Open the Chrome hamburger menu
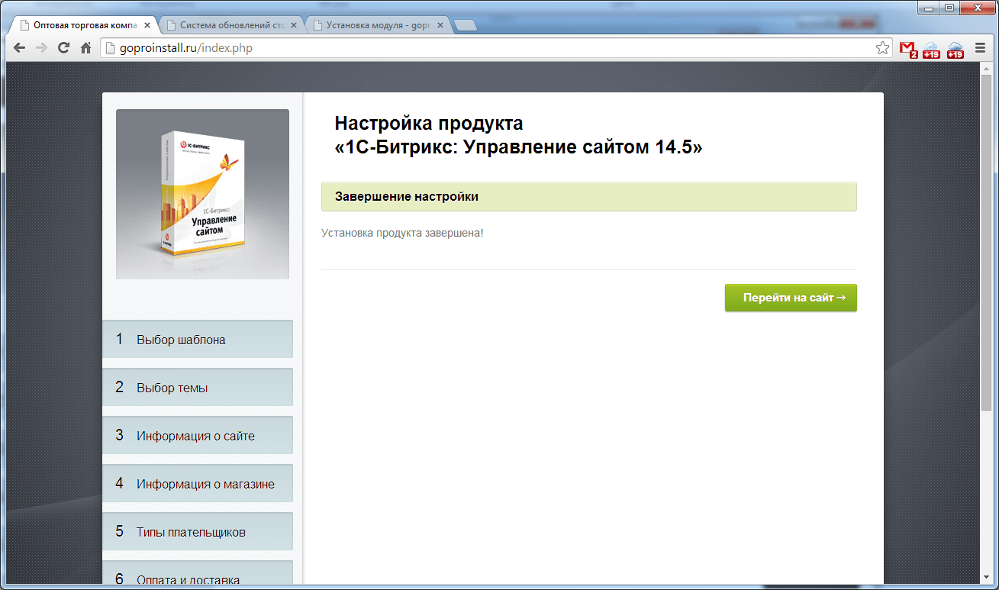 (980, 48)
